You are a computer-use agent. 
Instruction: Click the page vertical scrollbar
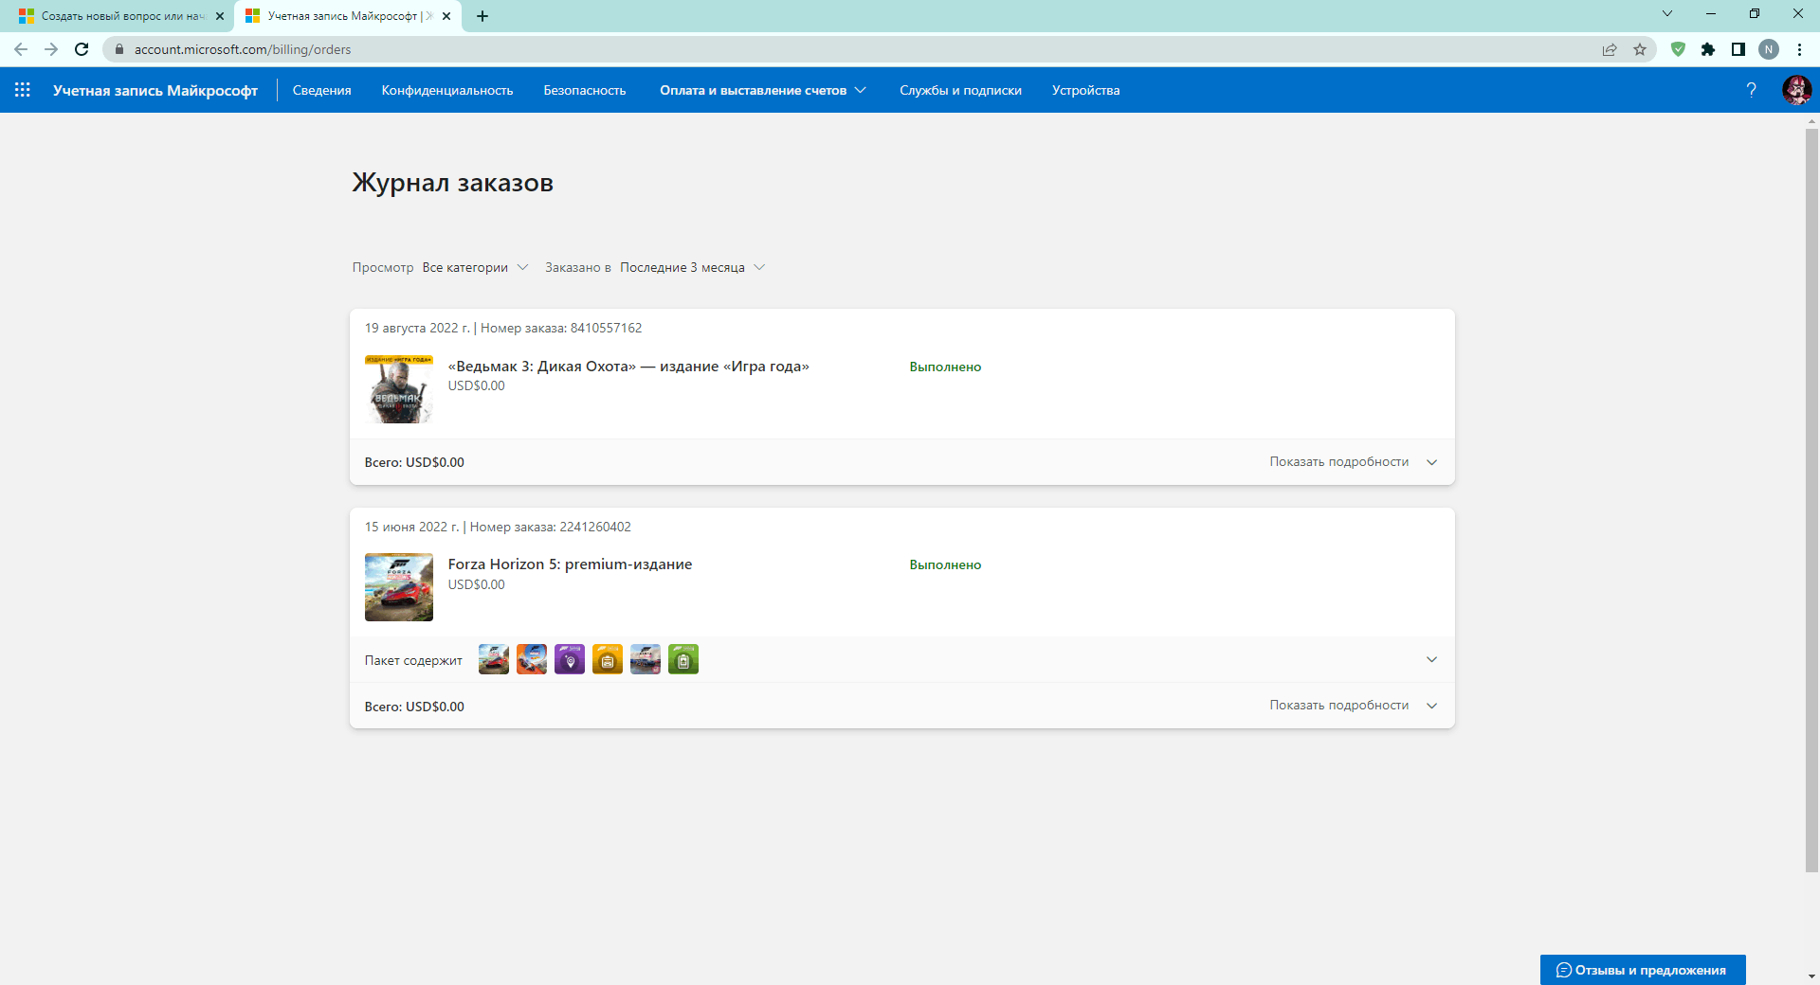[1811, 500]
